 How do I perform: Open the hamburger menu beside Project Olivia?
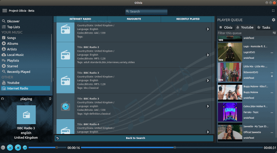(5, 11)
